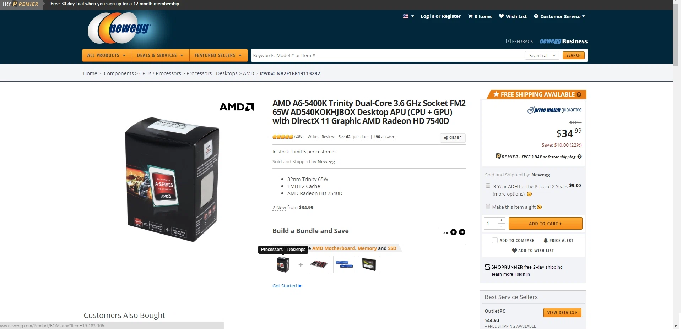Click the help icon on Free Shipping banner
Screen dimensions: 682x329
579,94
